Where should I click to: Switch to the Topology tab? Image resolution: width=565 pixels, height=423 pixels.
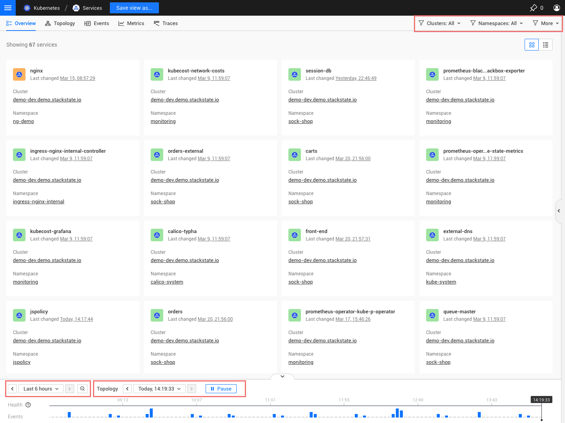tap(60, 23)
